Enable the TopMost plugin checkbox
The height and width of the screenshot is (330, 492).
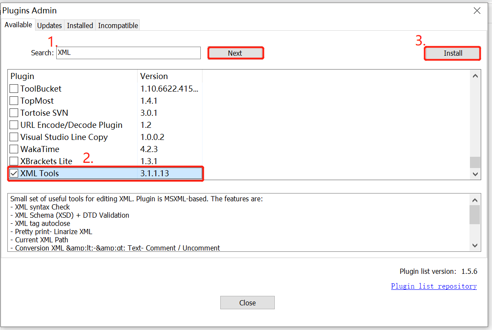click(13, 101)
